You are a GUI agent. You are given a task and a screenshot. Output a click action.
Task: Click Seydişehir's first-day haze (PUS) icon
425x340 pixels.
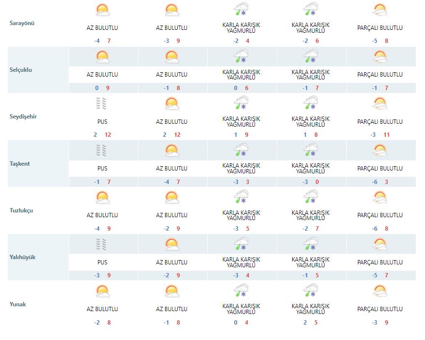[102, 104]
